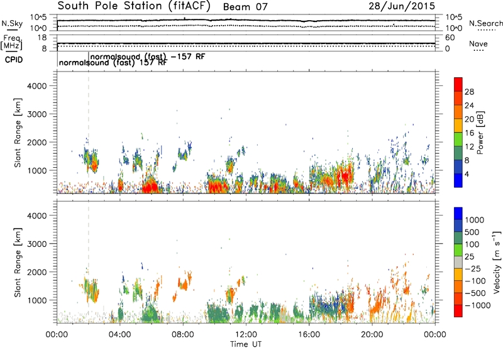Click the dashed CPID-change line in power panel
The image size is (503, 348).
(89, 132)
